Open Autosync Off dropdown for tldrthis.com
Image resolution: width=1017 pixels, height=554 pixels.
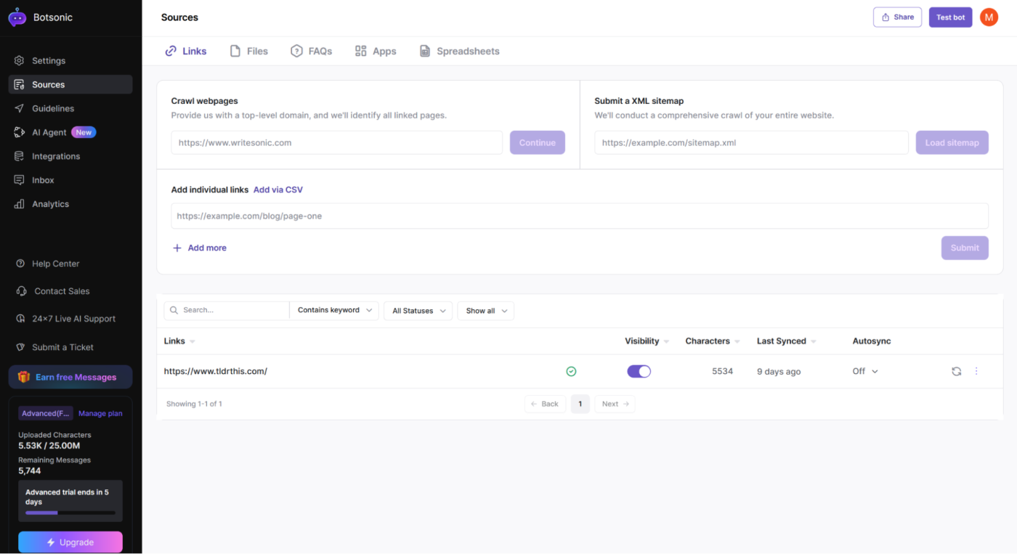click(x=865, y=372)
